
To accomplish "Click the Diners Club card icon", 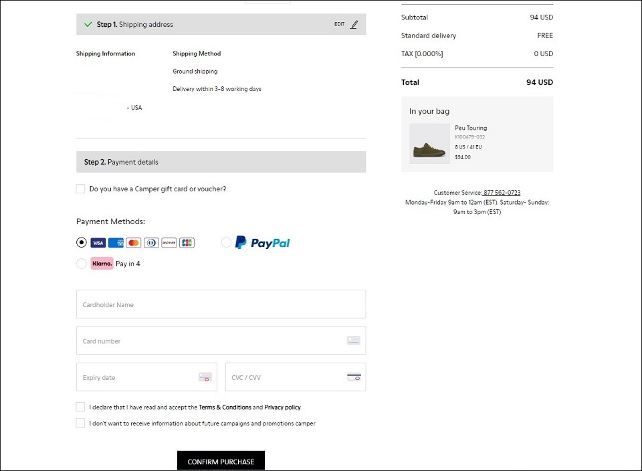I will (151, 243).
